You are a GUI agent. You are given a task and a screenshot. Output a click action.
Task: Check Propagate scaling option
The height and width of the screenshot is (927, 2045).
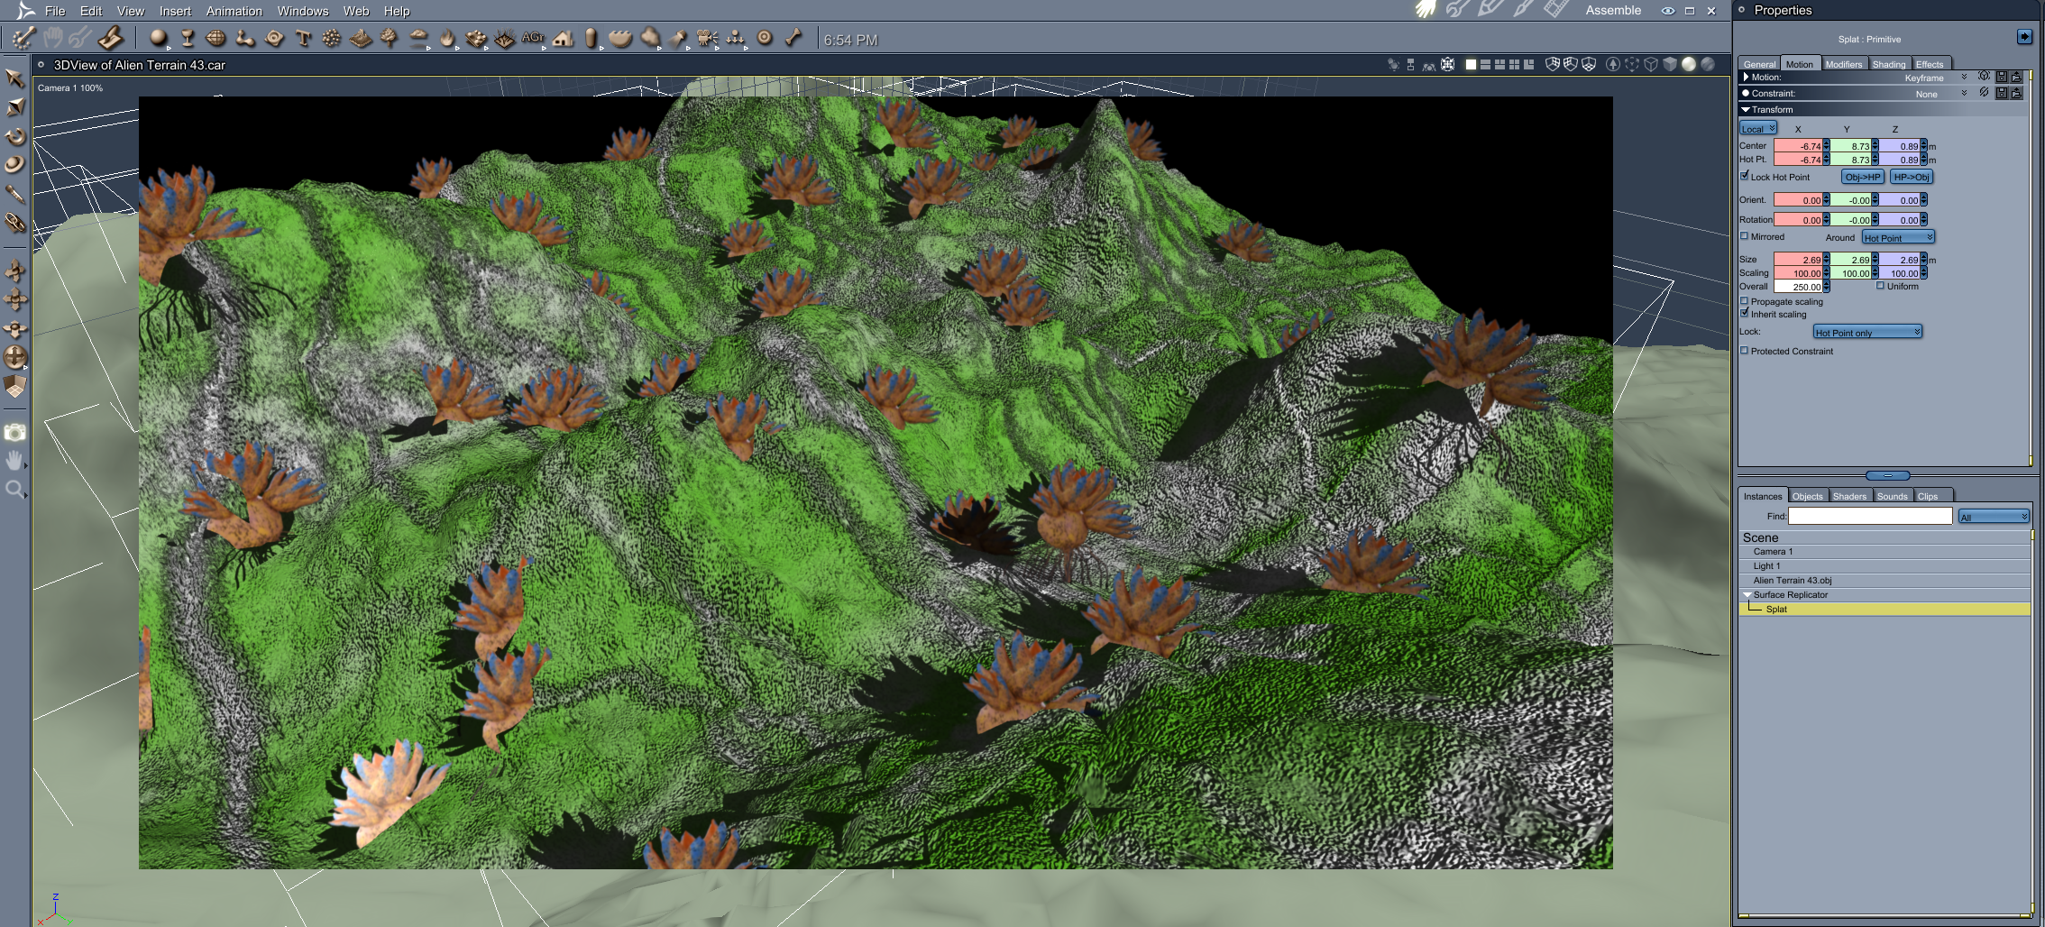(1744, 301)
